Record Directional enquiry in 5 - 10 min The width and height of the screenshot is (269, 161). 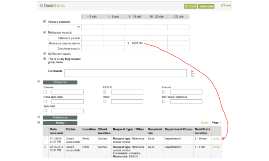135,48
